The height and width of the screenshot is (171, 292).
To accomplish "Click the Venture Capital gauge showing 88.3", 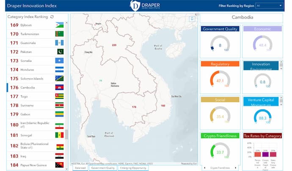I will point(262,117).
